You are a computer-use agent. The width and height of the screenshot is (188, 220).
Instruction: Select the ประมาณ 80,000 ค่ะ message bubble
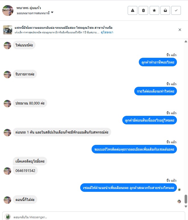point(30,103)
